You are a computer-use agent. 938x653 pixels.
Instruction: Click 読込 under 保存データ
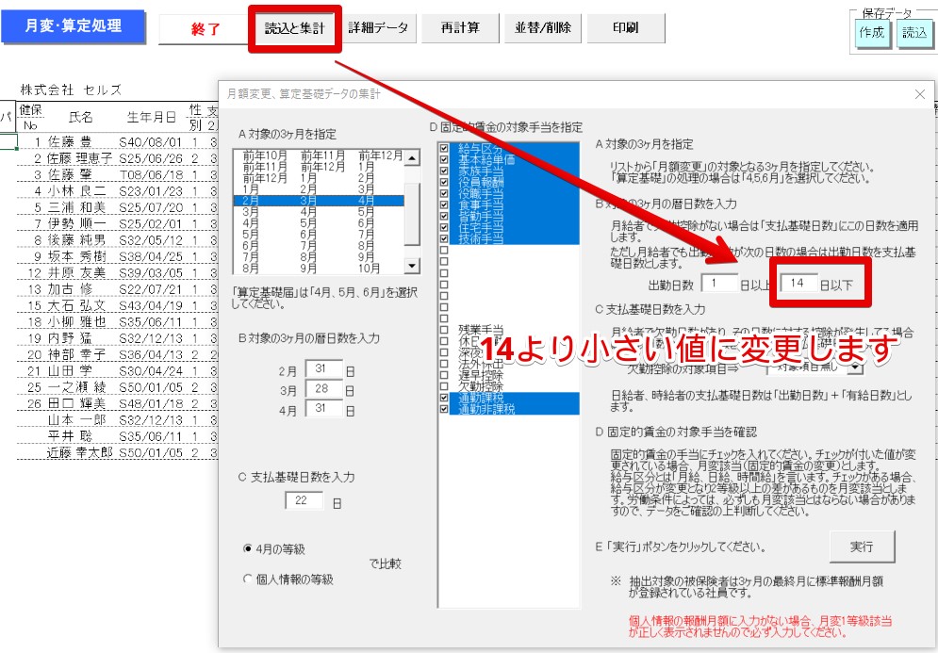point(914,32)
